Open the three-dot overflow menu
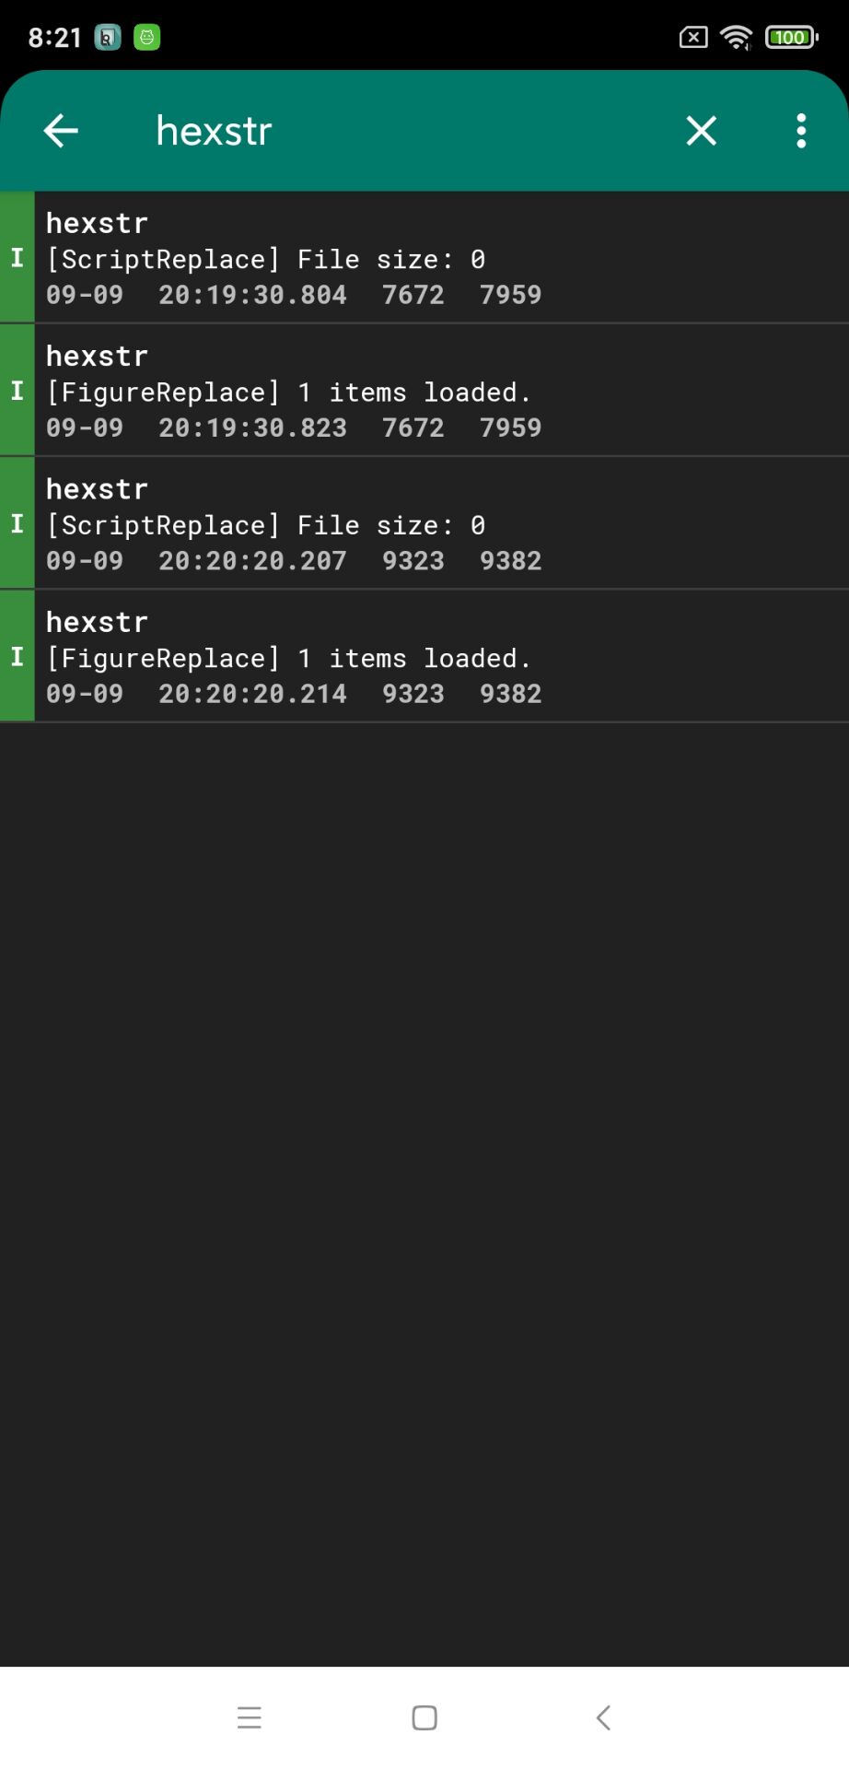The image size is (849, 1769). (801, 131)
